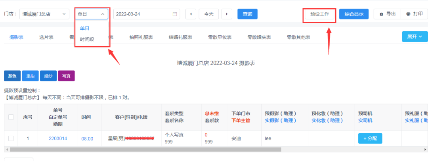Tick the select-all checkbox in table header

coord(11,117)
